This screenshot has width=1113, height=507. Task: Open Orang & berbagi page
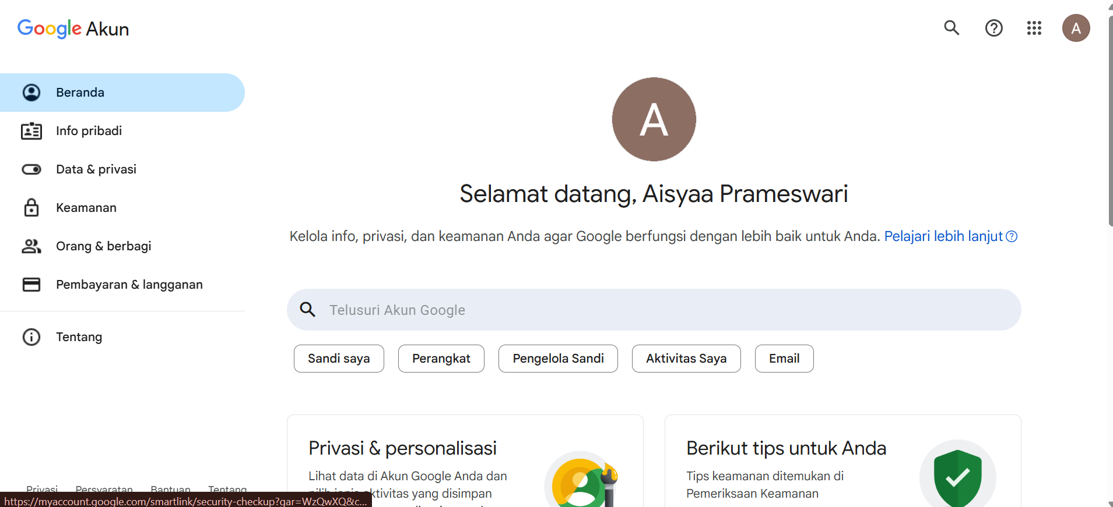coord(122,246)
